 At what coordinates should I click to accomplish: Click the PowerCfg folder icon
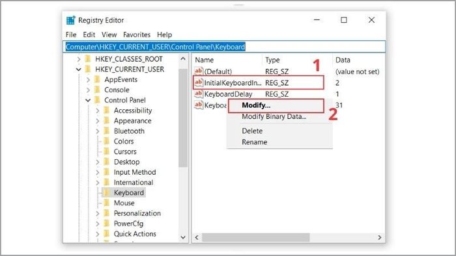[x=107, y=224]
